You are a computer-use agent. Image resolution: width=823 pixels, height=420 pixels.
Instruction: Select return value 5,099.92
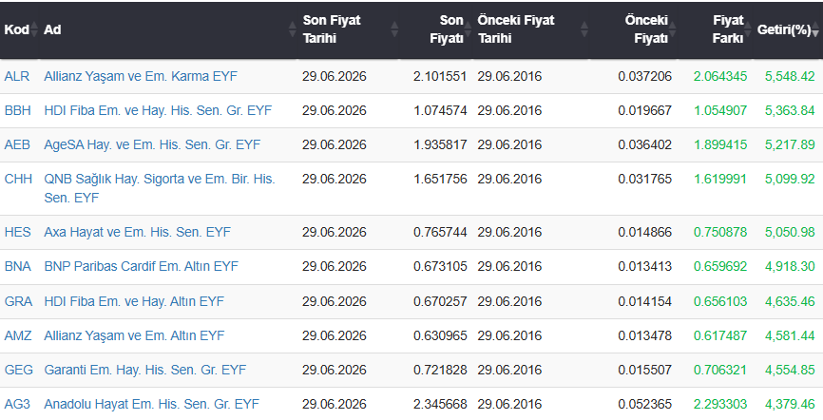pyautogui.click(x=790, y=179)
